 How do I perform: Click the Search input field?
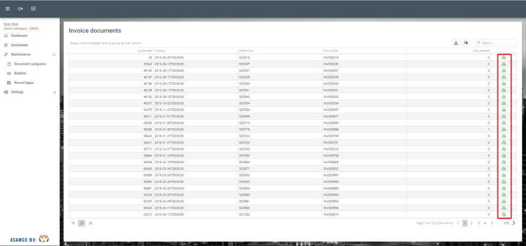(x=498, y=43)
